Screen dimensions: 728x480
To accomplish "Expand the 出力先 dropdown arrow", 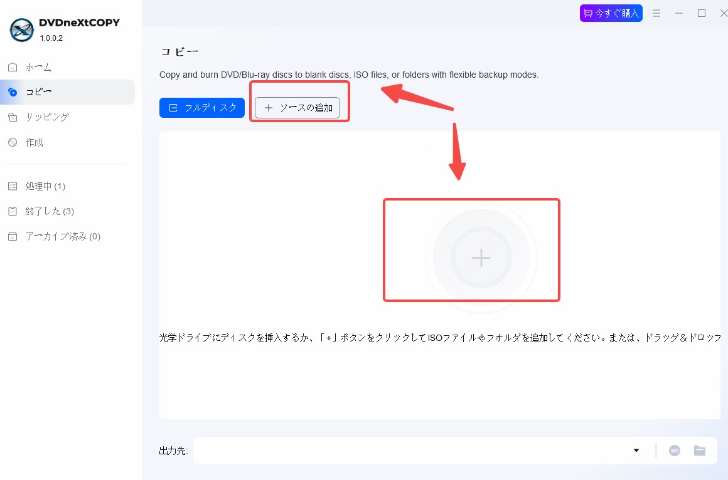I will (636, 451).
